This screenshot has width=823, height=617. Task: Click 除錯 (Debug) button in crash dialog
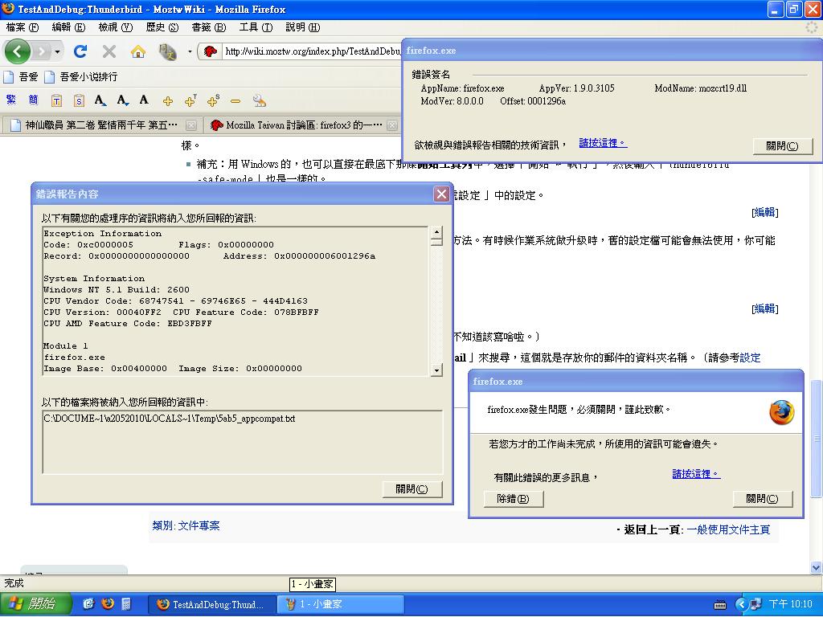coord(513,499)
